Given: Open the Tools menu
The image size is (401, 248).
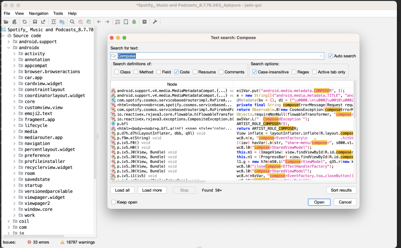Looking at the screenshot, I should [x=58, y=14].
